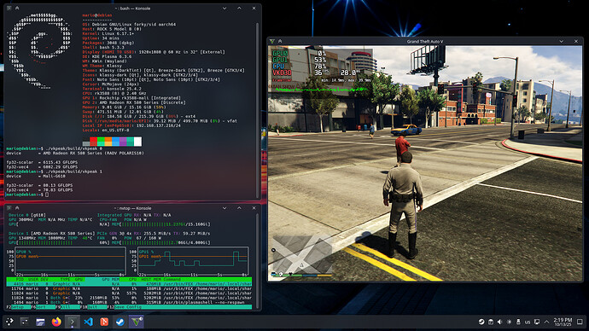
Task: Open the orange Git app in taskbar
Action: coord(104,322)
